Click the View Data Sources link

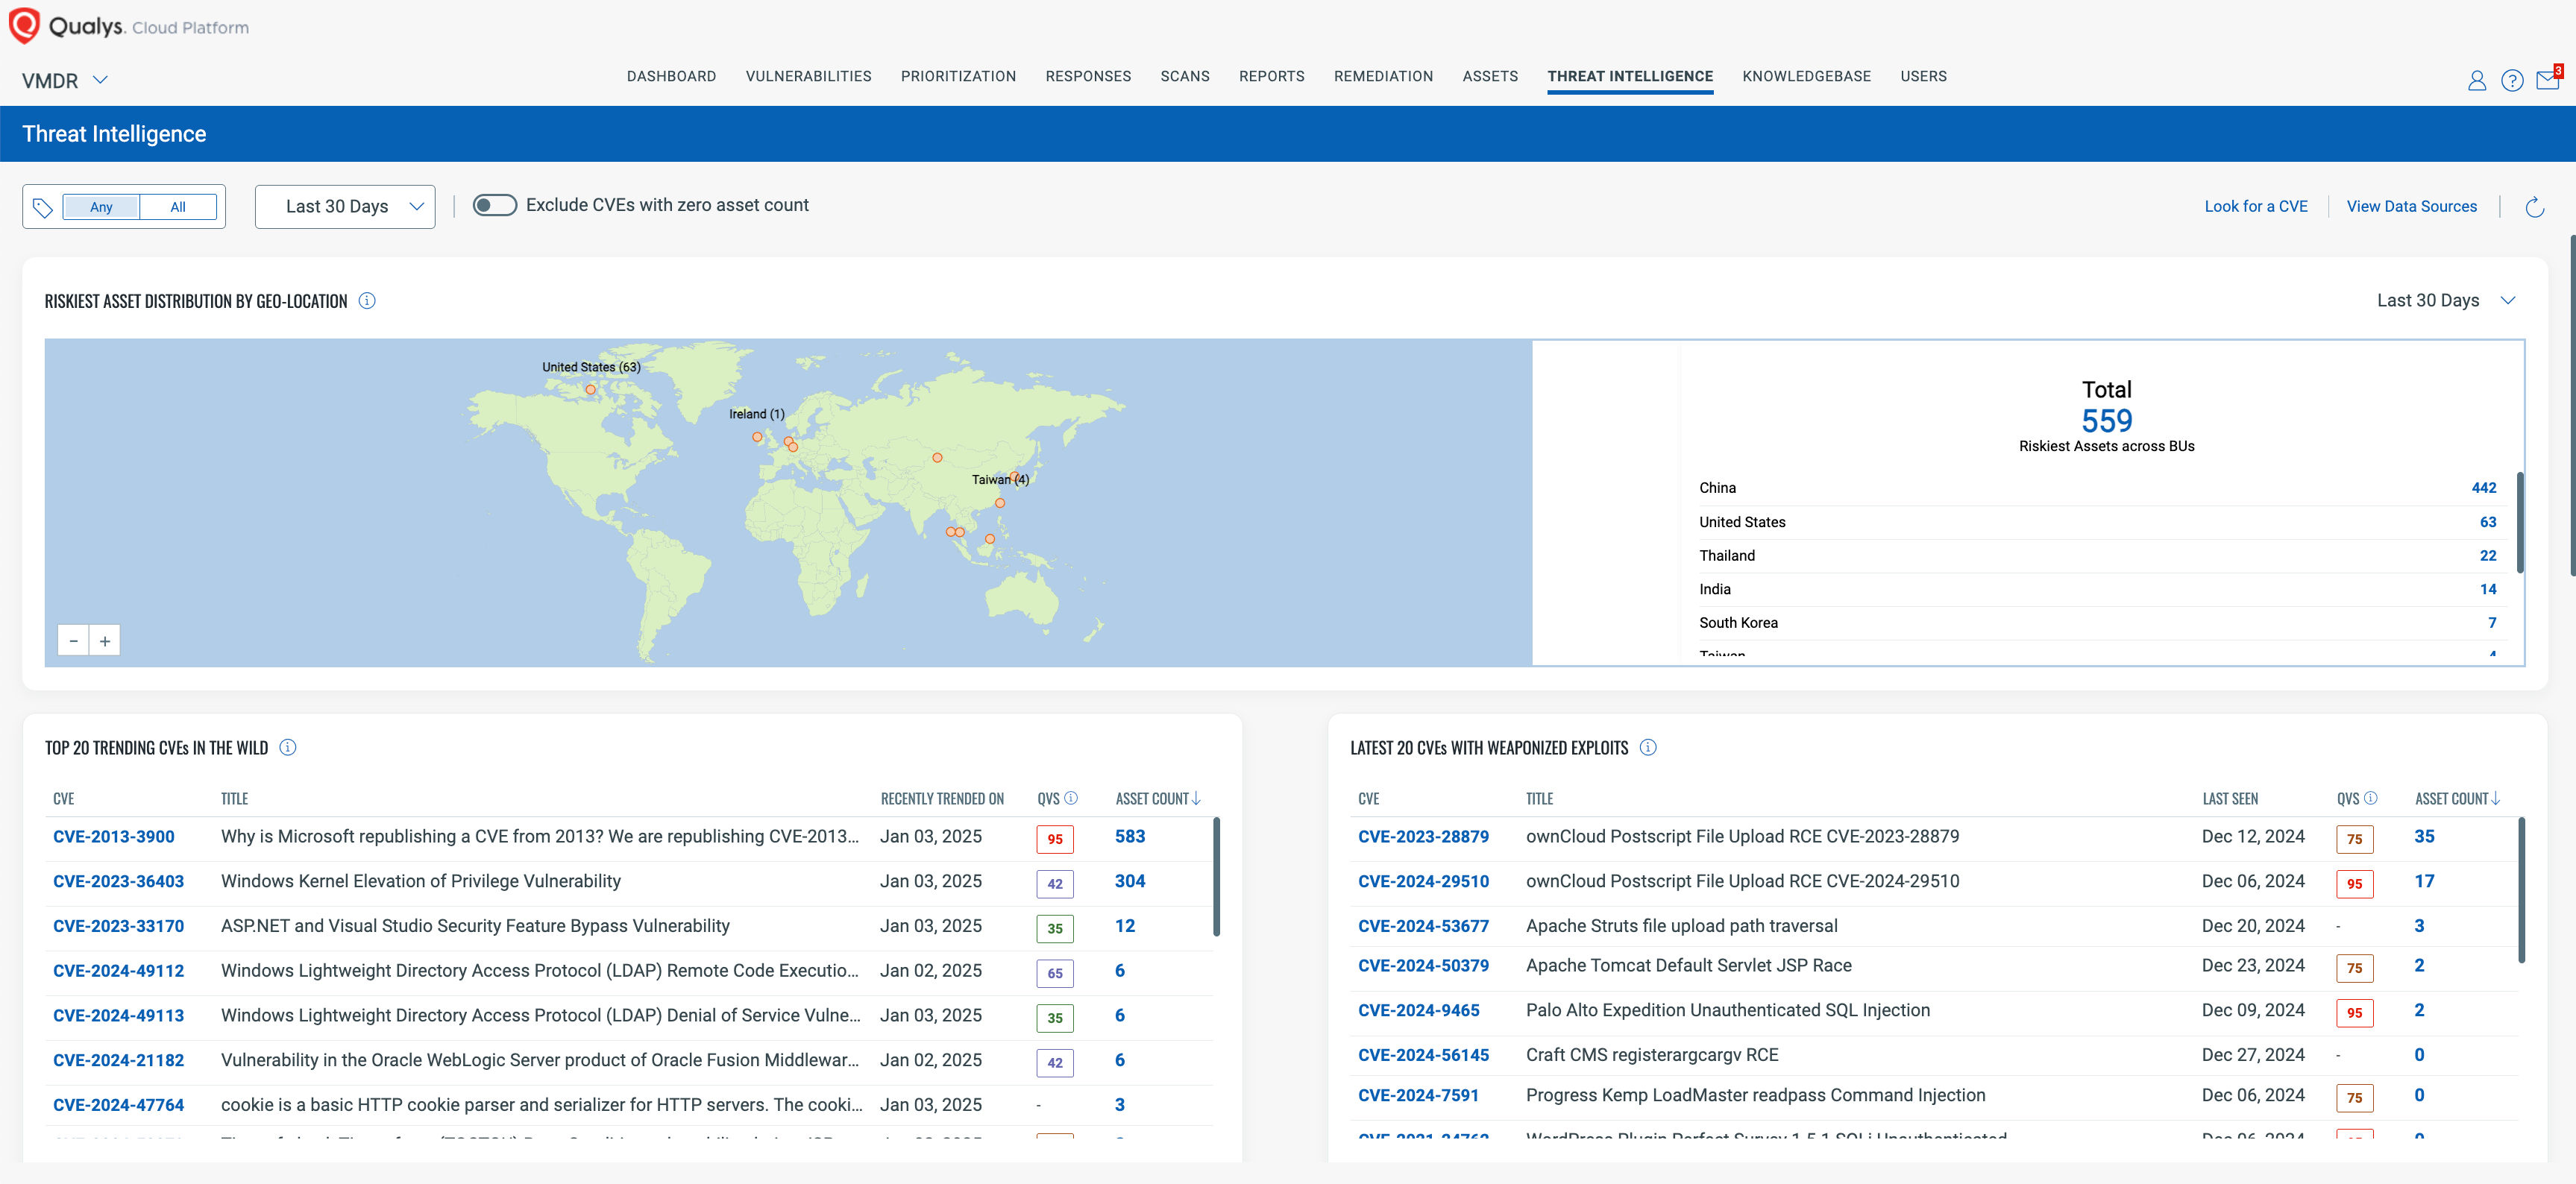(2411, 207)
